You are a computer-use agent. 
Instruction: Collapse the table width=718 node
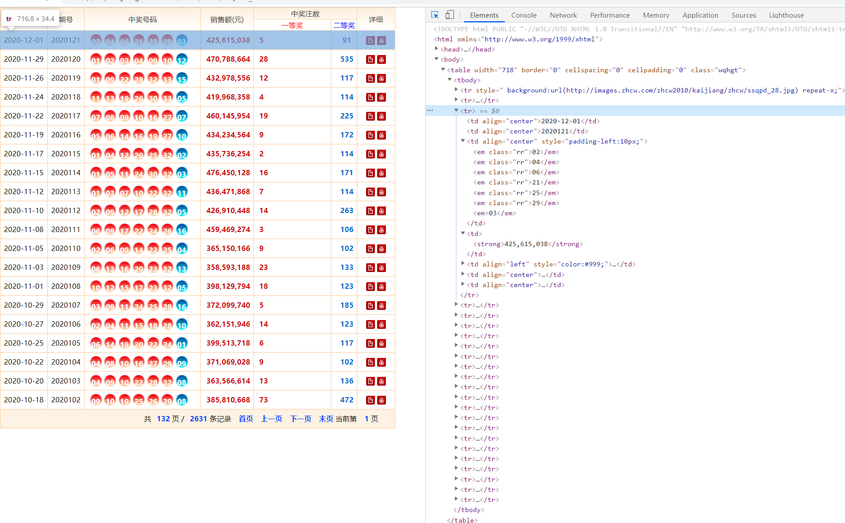point(443,70)
